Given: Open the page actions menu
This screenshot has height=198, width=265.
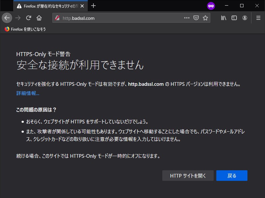Looking at the screenshot, I should 187,18.
